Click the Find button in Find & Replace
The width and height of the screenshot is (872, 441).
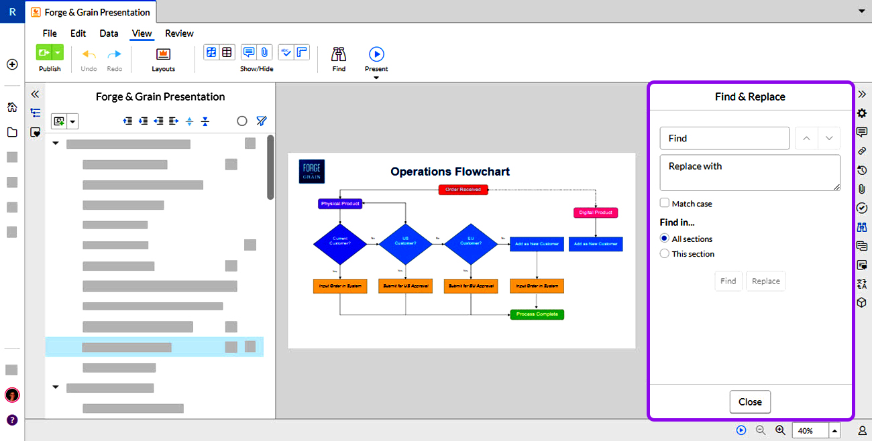728,281
